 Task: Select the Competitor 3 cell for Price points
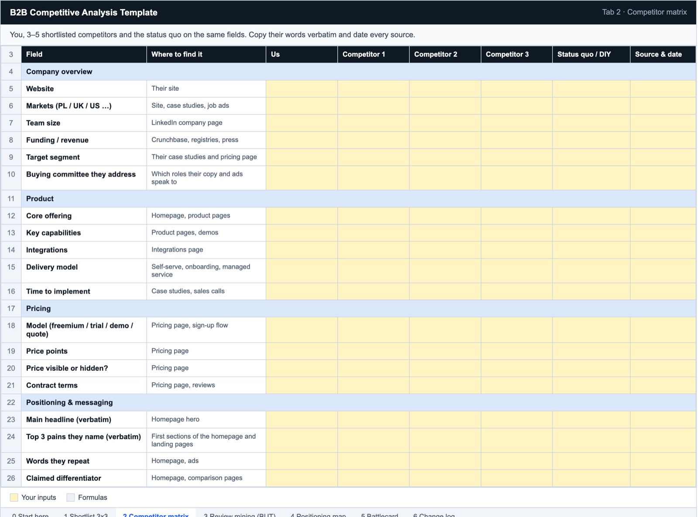(517, 351)
